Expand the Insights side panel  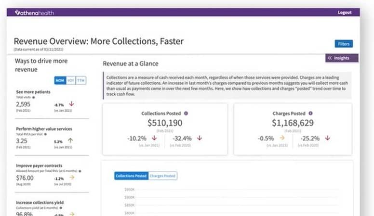(x=342, y=58)
